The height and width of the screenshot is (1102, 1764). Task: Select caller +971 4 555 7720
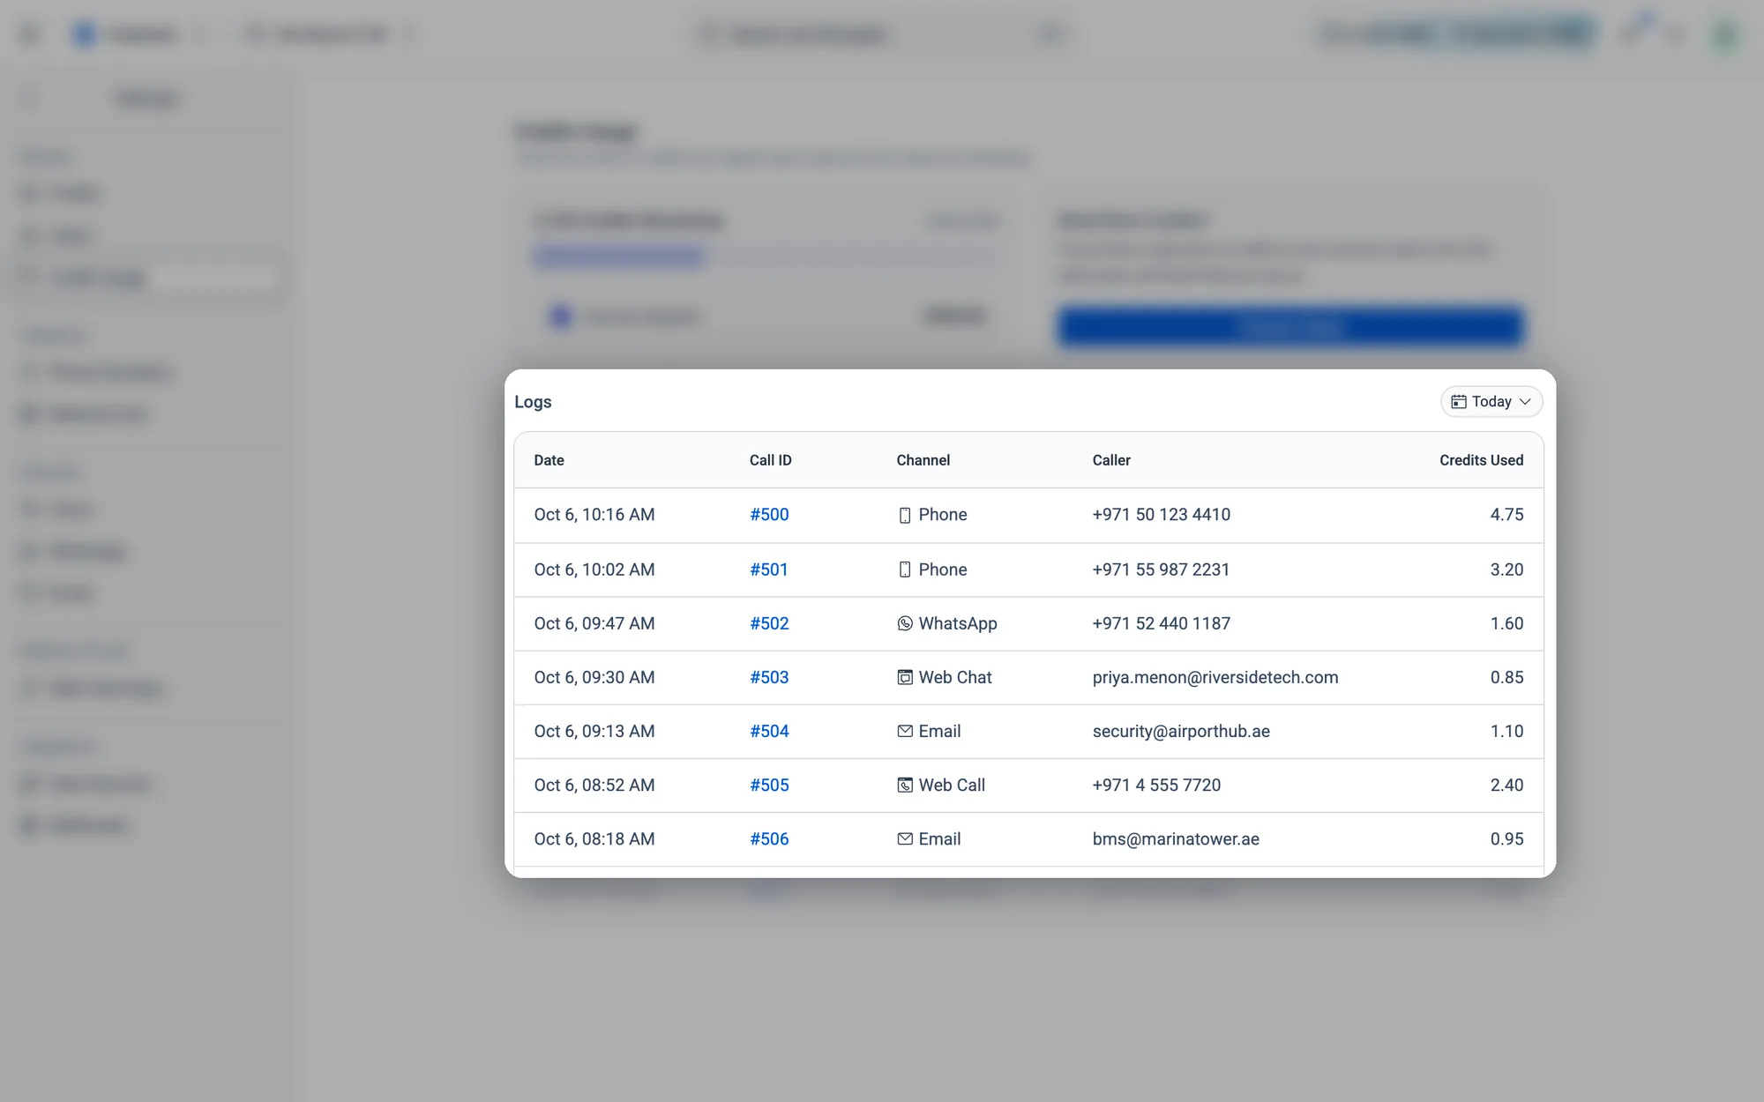coord(1156,785)
